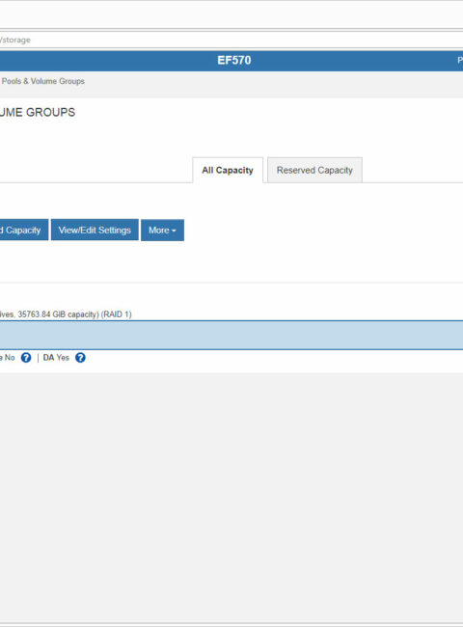Click the '35763.84 GiB capacity) (RAID 1)' text
Screen dimensions: 463x627
pyautogui.click(x=74, y=314)
